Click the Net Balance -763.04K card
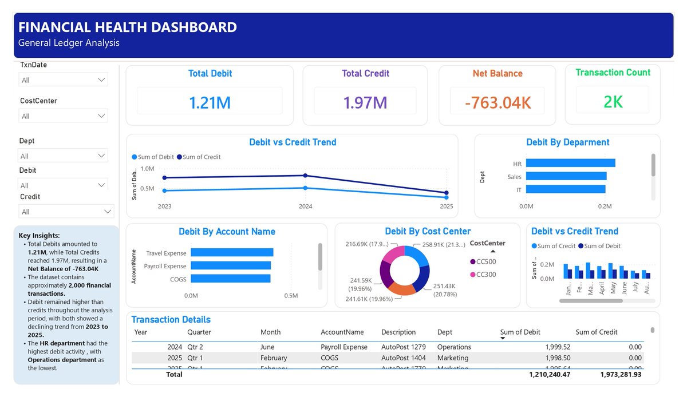Image resolution: width=687 pixels, height=397 pixels. click(498, 95)
